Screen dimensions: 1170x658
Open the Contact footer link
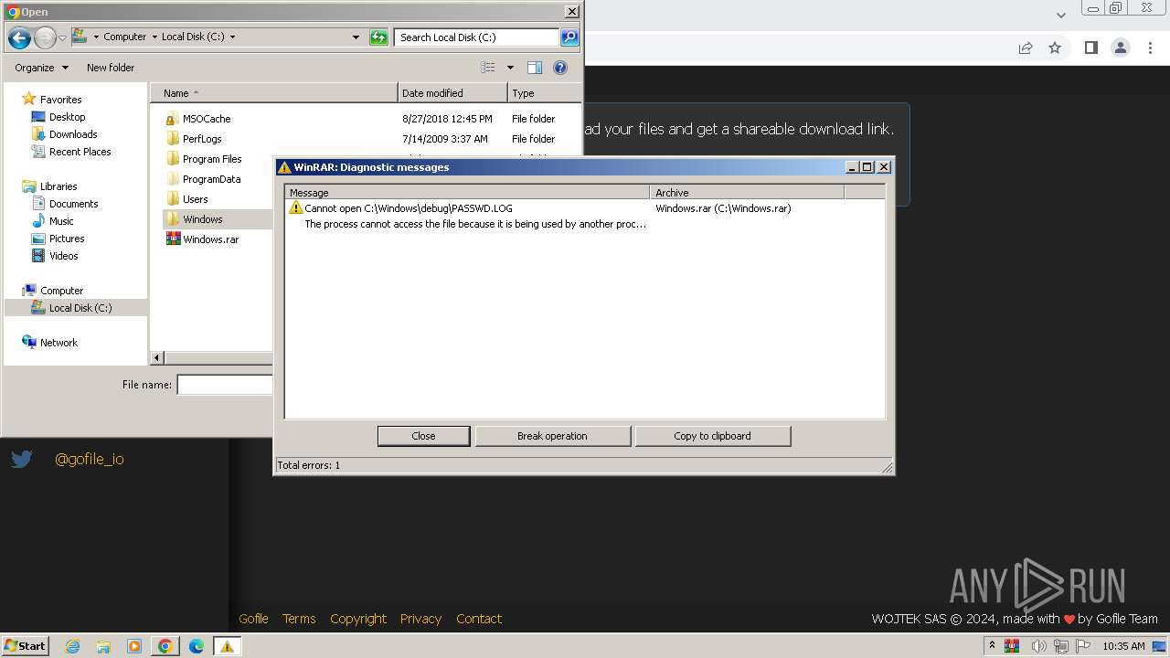(479, 619)
